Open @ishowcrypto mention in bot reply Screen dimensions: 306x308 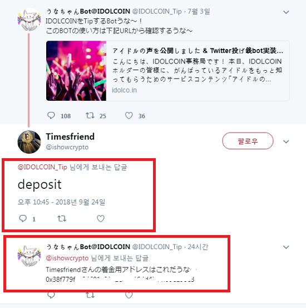67,258
